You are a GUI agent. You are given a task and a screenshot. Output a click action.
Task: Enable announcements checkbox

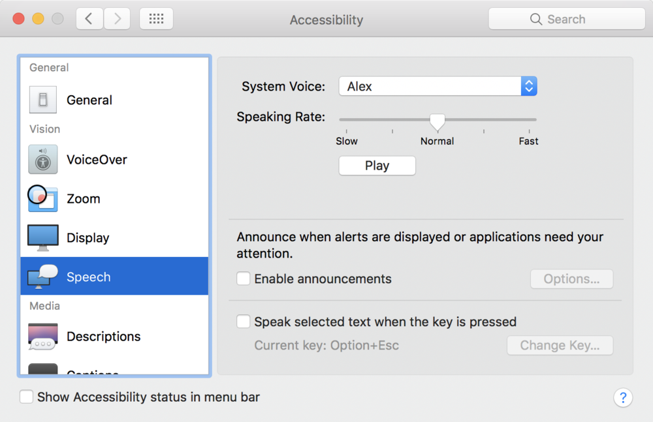(x=243, y=279)
